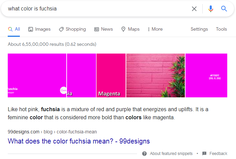The height and width of the screenshot is (159, 236).
Task: Select the All results tab
Action: (x=14, y=29)
